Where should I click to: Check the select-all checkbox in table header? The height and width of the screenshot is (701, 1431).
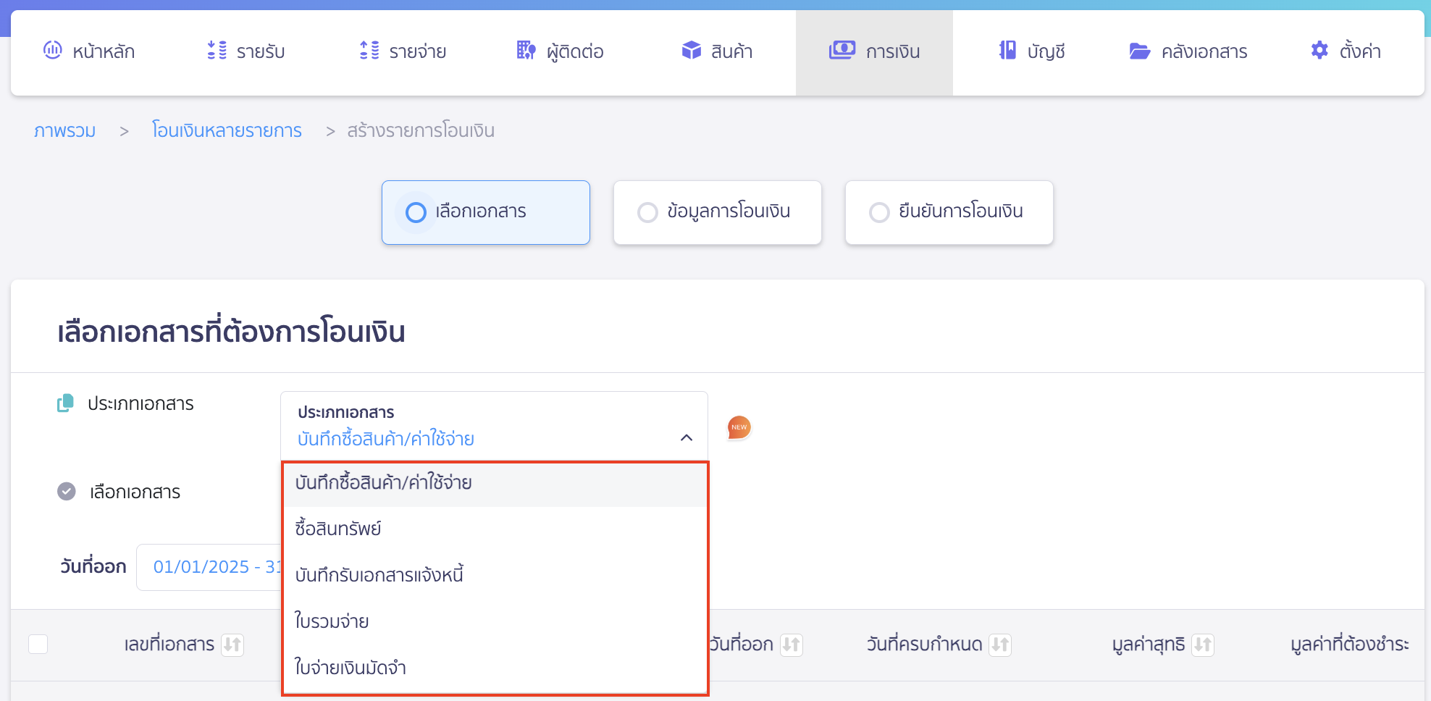[38, 645]
